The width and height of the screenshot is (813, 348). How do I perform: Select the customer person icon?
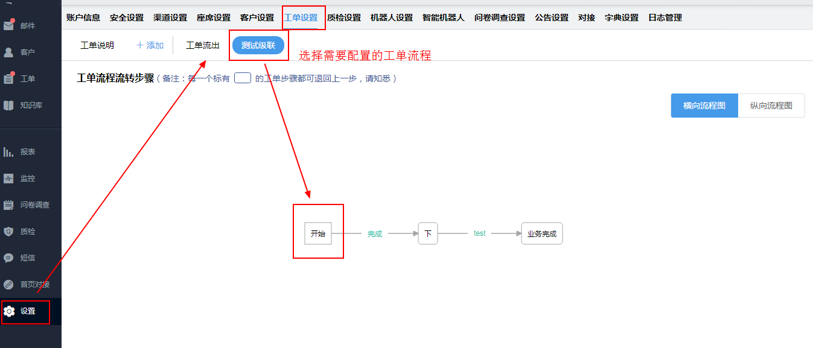click(8, 52)
